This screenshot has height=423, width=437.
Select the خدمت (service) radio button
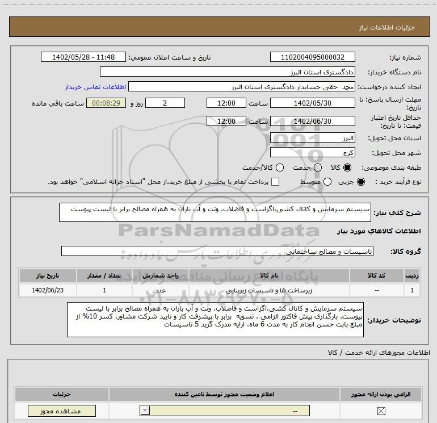point(318,167)
